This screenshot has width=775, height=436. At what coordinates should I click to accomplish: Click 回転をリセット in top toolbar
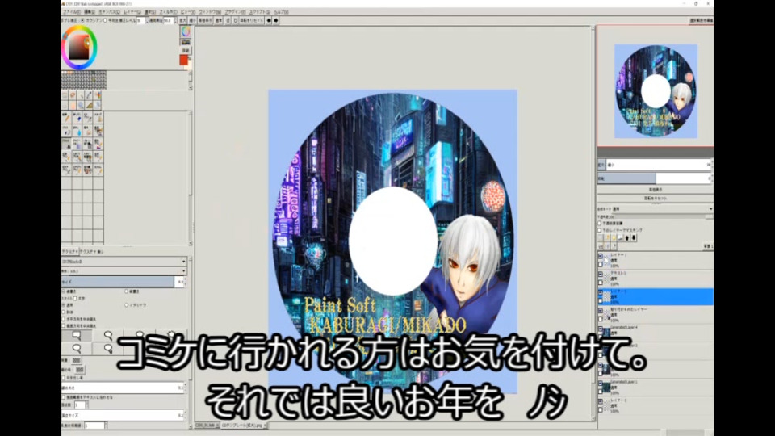pyautogui.click(x=252, y=21)
